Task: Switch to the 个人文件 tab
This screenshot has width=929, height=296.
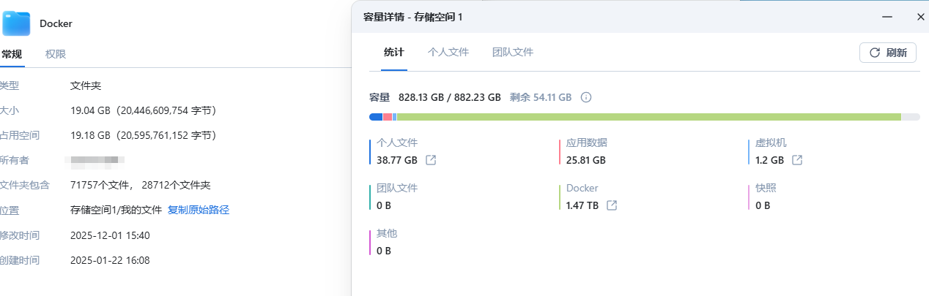Action: (448, 53)
